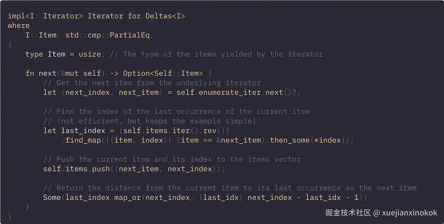Click the enumerate_iter field name
444x224 pixels.
click(230, 92)
